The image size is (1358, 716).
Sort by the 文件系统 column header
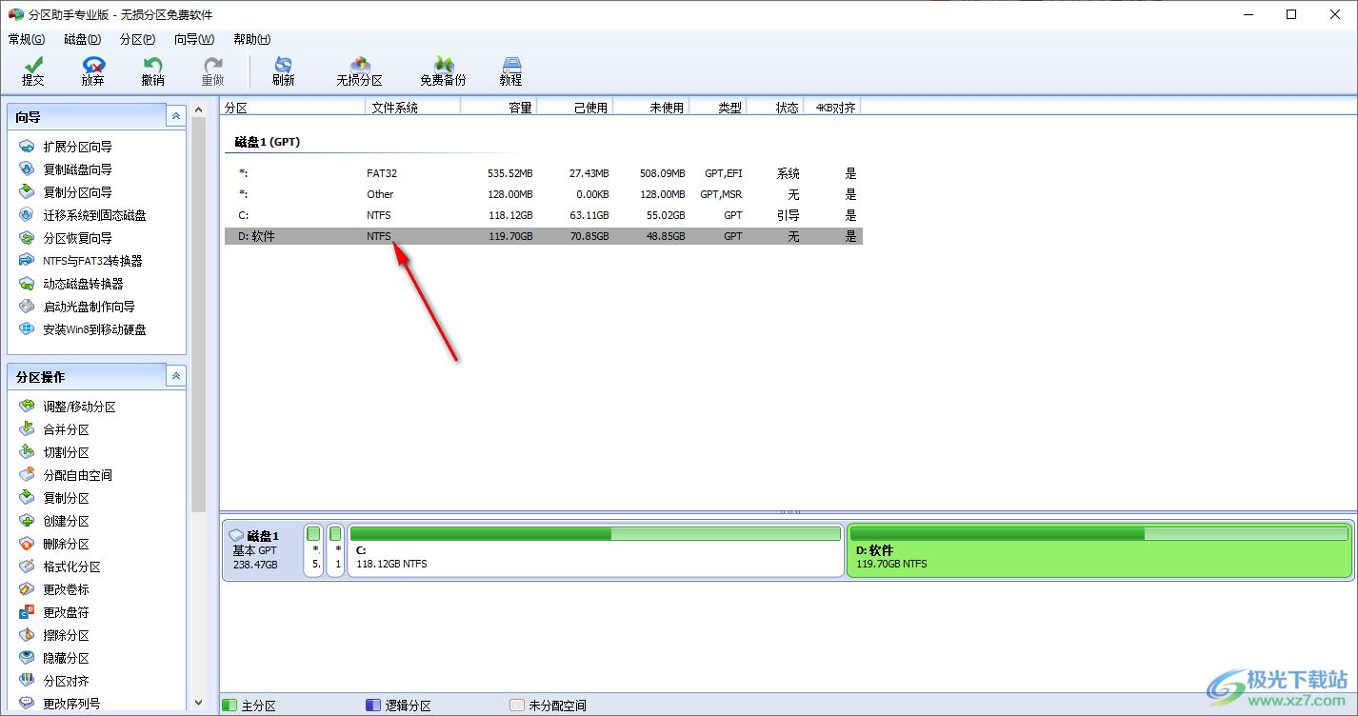(x=413, y=108)
